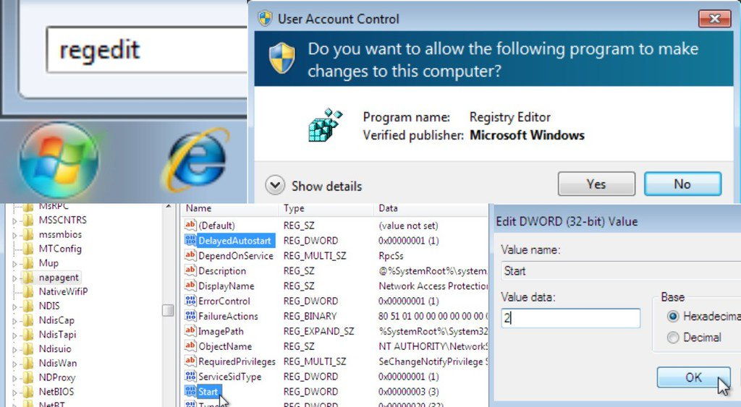This screenshot has width=741, height=407.
Task: Click the NdisWan folder icon
Action: click(x=28, y=363)
